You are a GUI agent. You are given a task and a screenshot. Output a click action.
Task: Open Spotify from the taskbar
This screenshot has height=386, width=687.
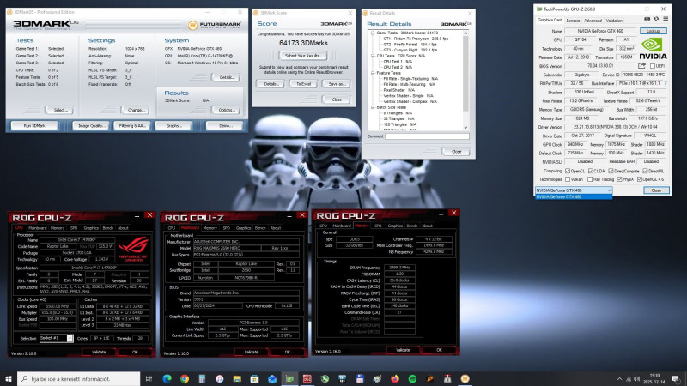[412, 379]
